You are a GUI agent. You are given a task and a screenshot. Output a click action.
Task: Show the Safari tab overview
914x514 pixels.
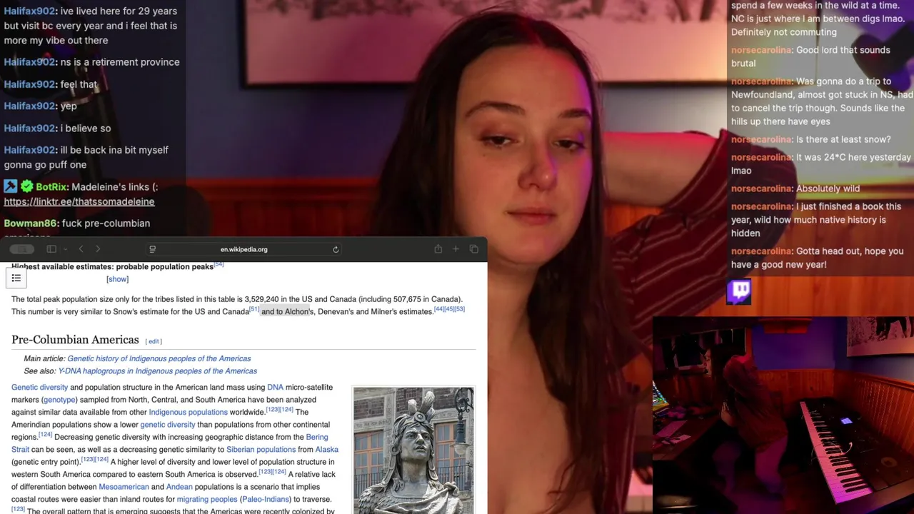click(473, 249)
